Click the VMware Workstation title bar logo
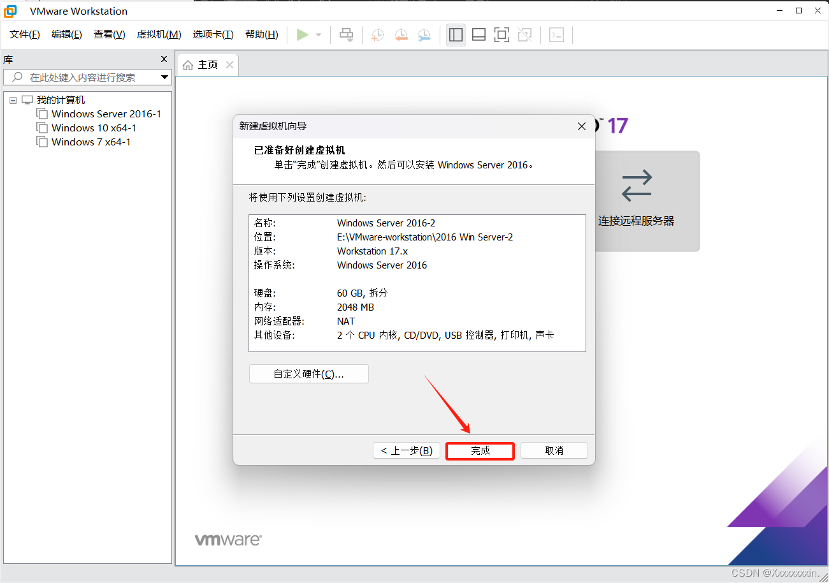Viewport: 829px width, 583px height. [11, 11]
